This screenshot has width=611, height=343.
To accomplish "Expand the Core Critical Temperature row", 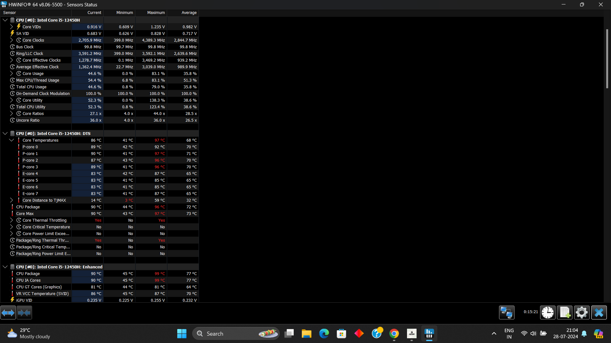I will 11,227.
